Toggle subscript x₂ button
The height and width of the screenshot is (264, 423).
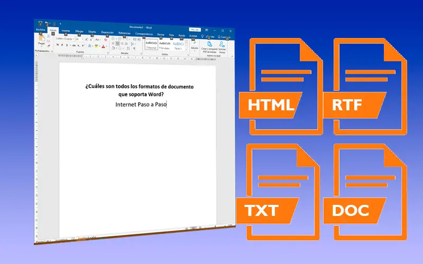click(x=79, y=45)
